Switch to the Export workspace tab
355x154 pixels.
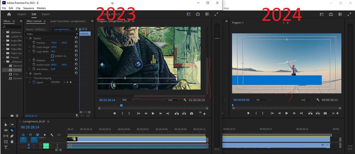[46, 14]
